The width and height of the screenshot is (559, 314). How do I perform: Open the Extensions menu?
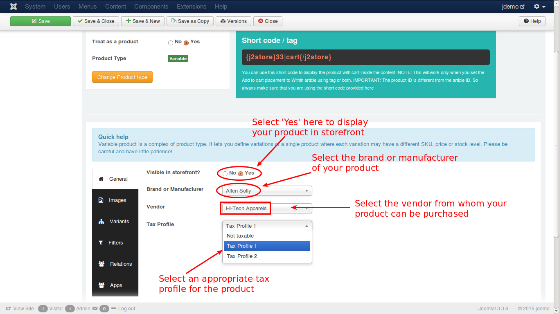point(192,7)
